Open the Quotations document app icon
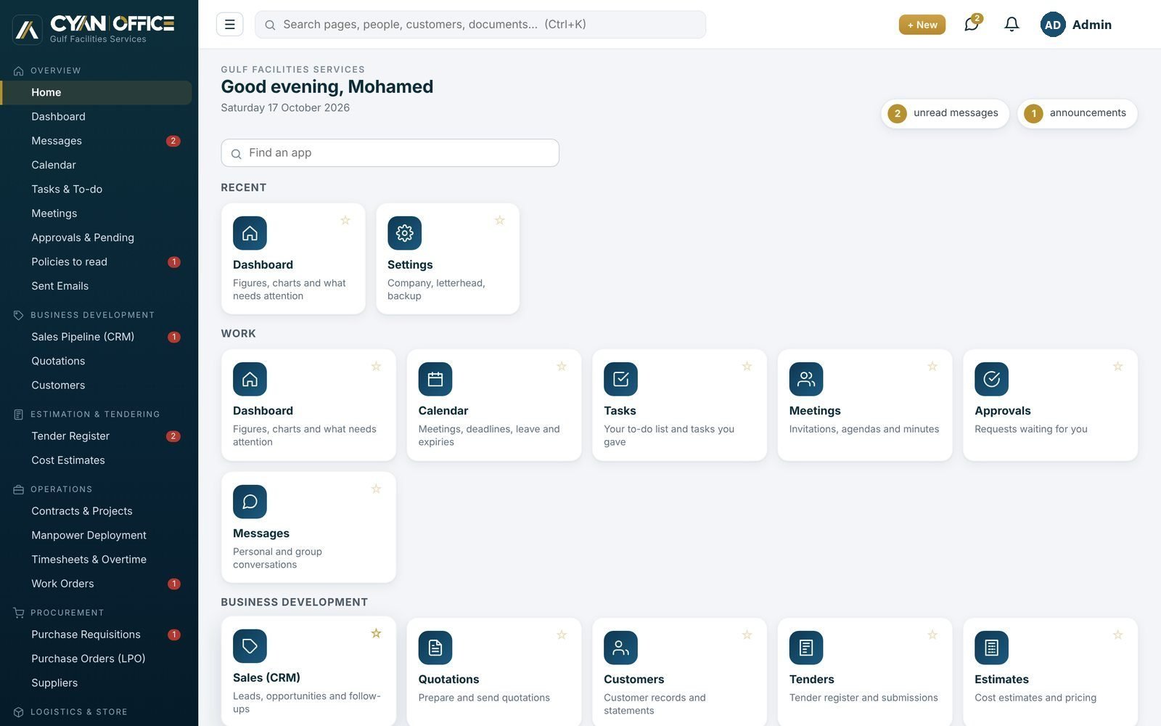1161x726 pixels. coord(435,648)
